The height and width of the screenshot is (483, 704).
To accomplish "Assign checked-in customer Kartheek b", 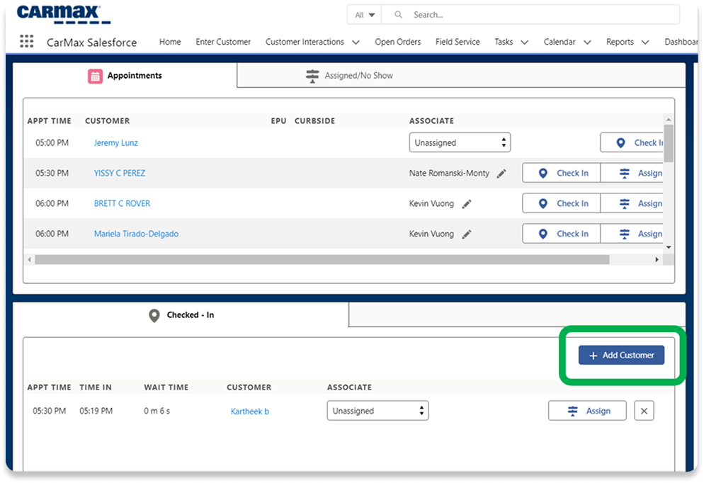I will click(x=587, y=411).
